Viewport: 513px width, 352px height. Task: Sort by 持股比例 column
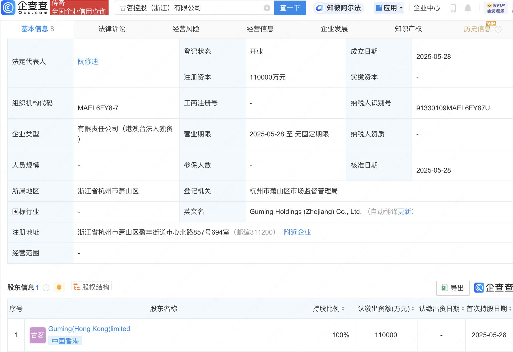[343, 309]
